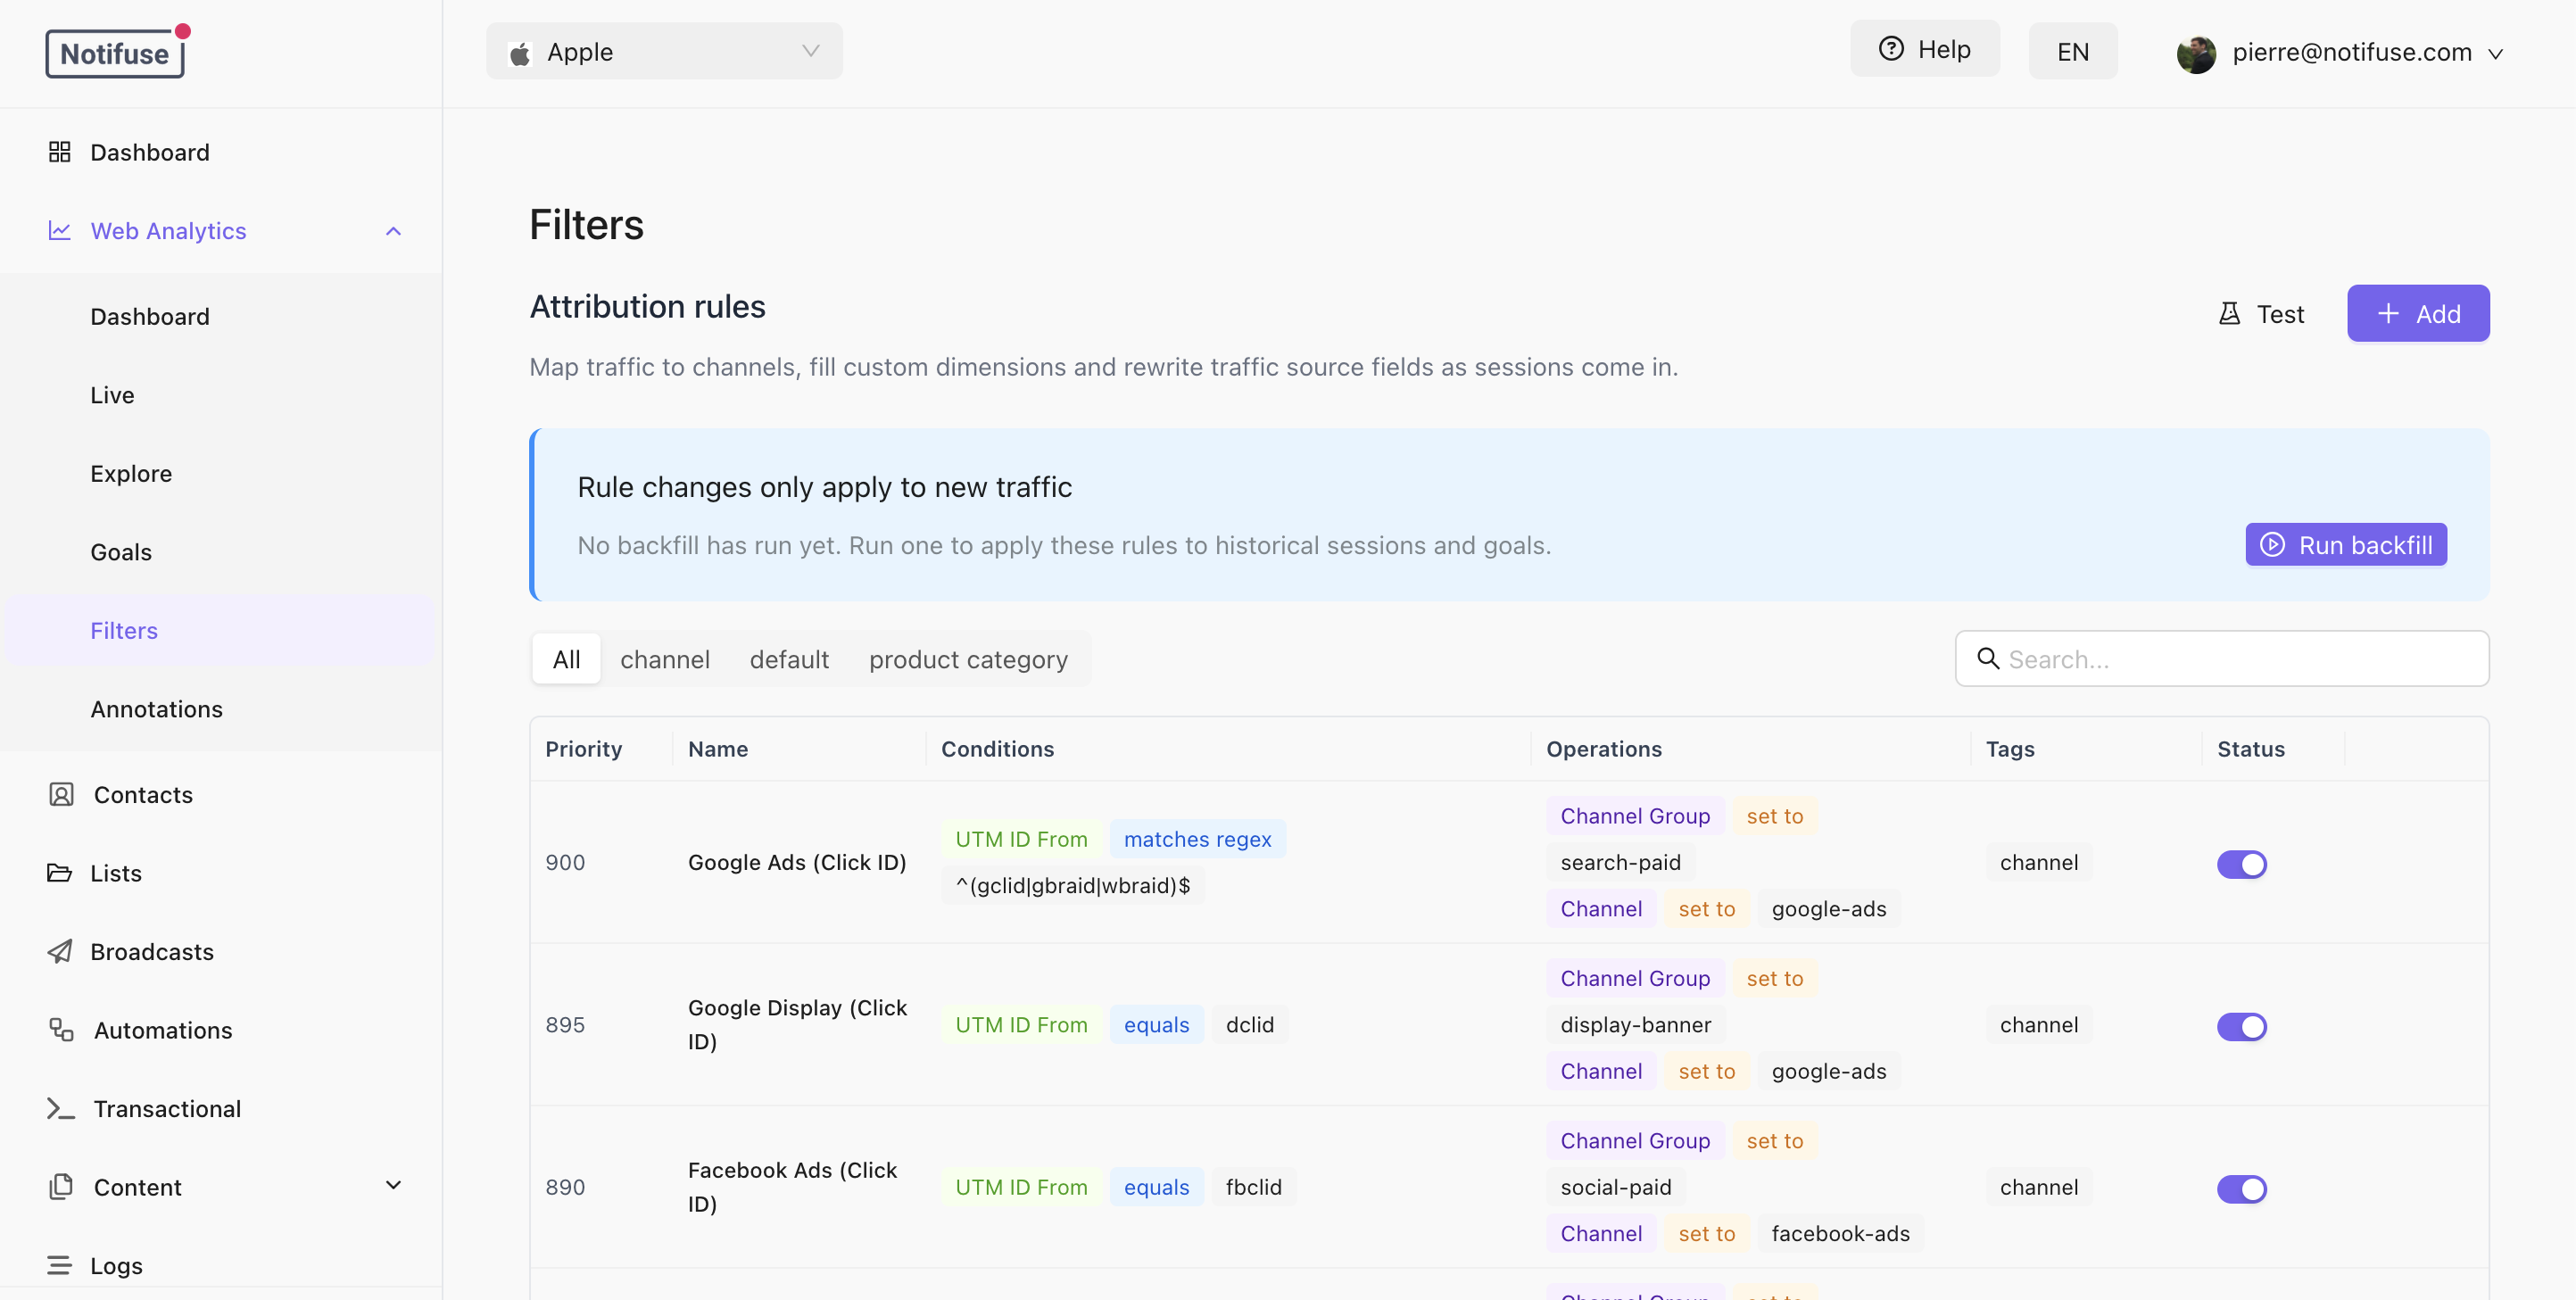Open the Explore submenu item
This screenshot has width=2576, height=1300.
pos(220,473)
